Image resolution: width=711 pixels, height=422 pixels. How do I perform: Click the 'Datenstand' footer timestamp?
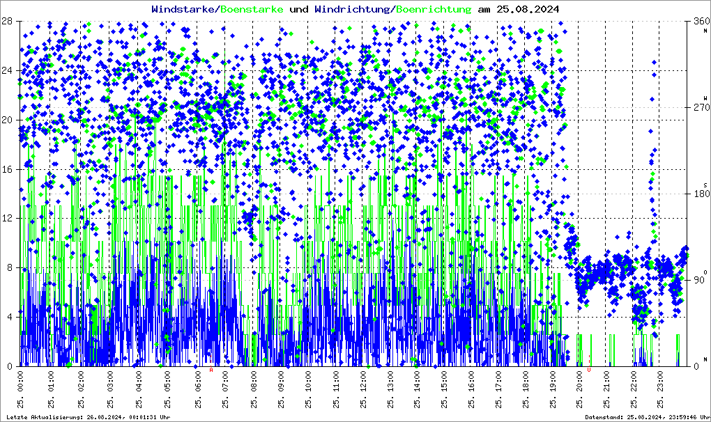648,417
